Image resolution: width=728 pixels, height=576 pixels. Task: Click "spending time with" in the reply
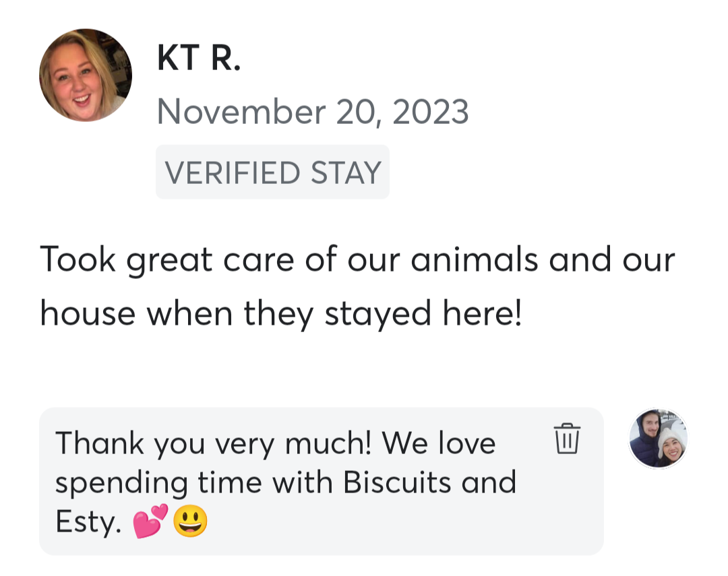tap(193, 483)
